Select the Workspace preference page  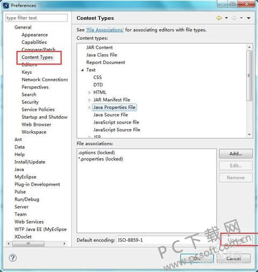pos(34,132)
